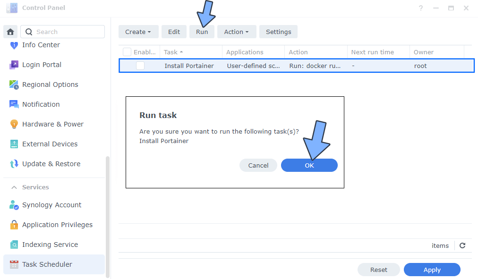Open Notification settings icon
478x279 pixels.
tap(14, 104)
